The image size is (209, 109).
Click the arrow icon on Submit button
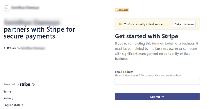(x=163, y=97)
